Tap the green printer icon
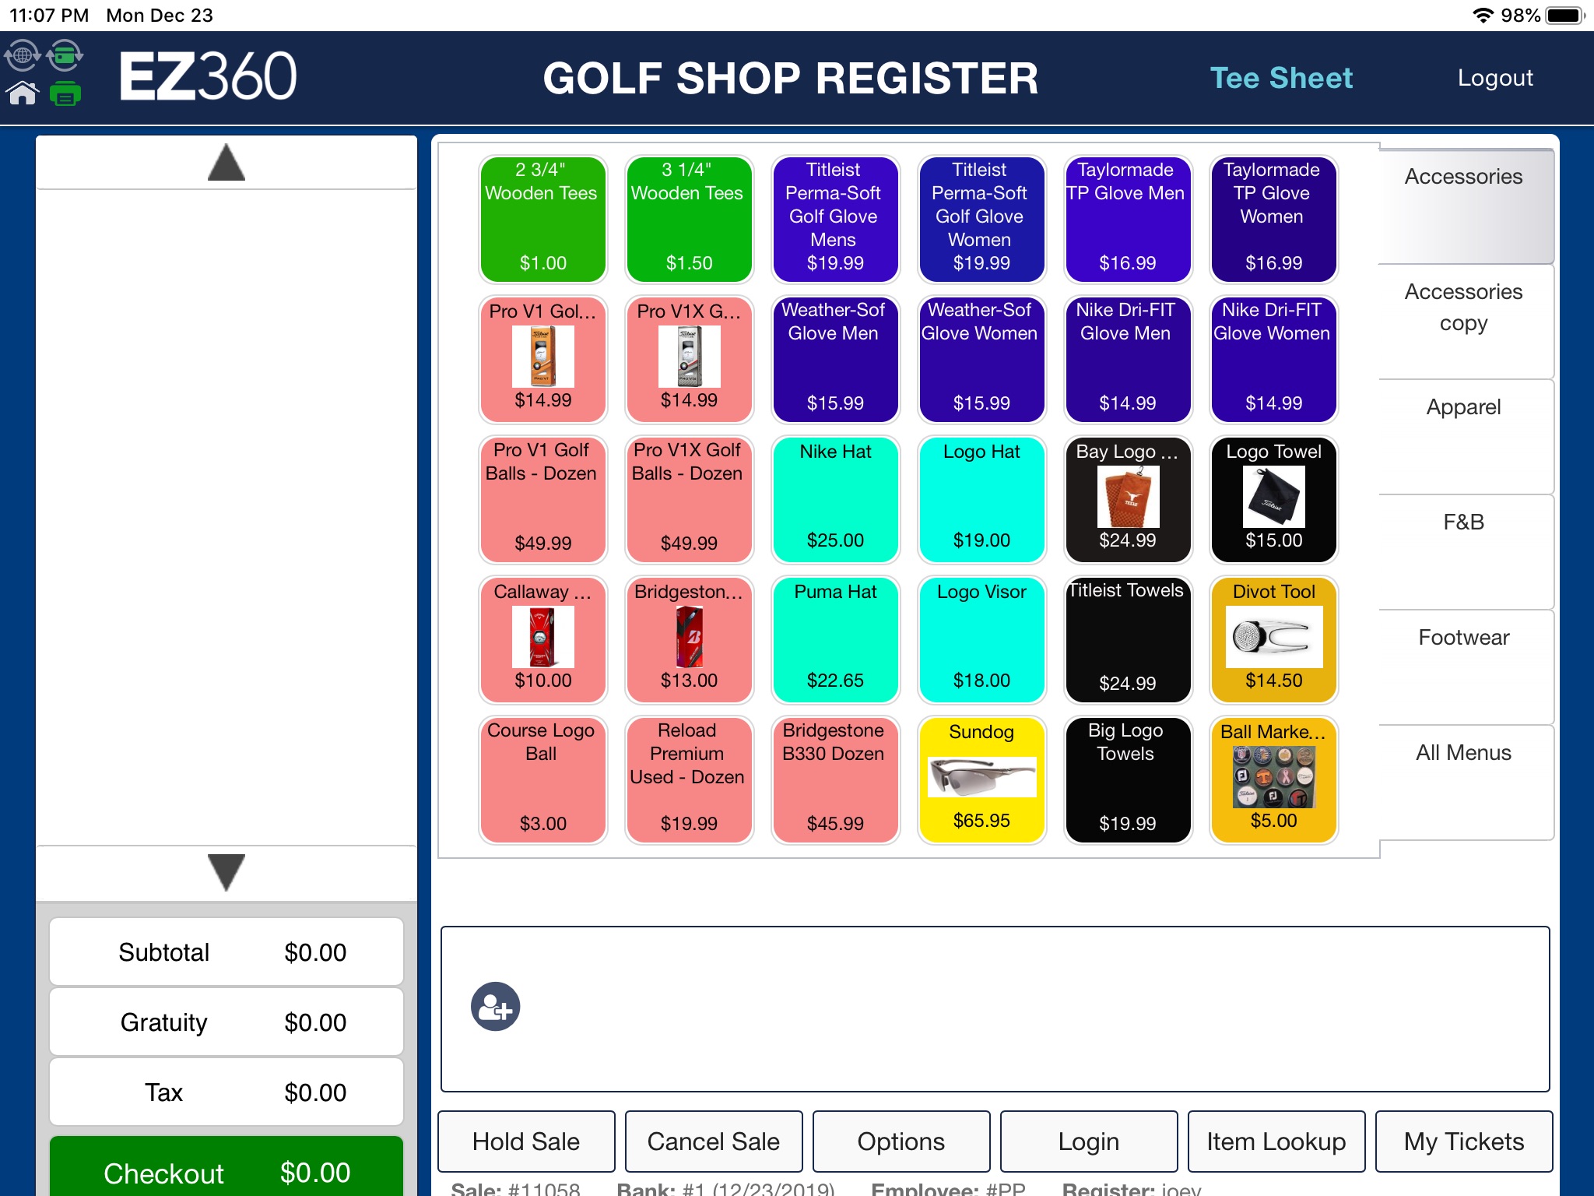 point(65,93)
